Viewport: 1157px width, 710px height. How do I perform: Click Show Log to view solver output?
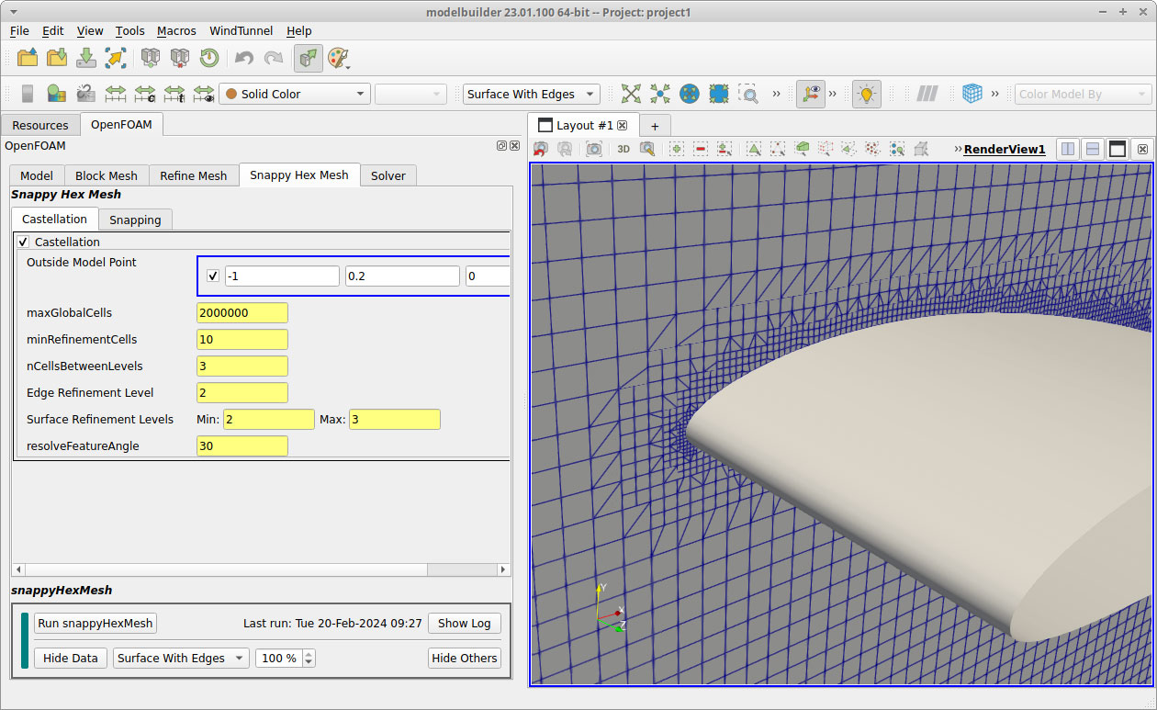click(464, 623)
